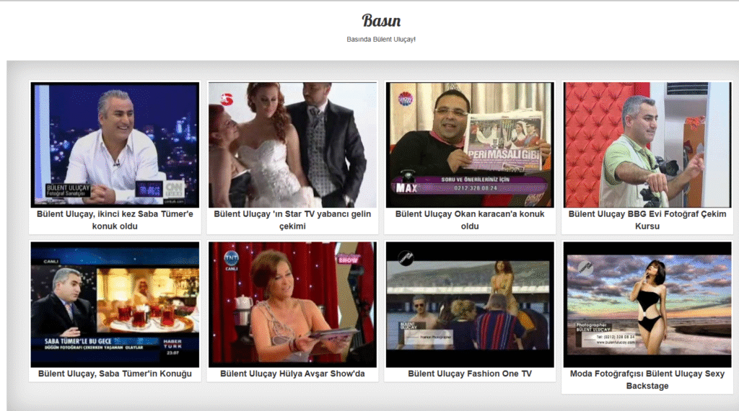The image size is (739, 411).
Task: Click the 'Basında Bülent Uluçay!' subtitle text
Action: (x=381, y=39)
